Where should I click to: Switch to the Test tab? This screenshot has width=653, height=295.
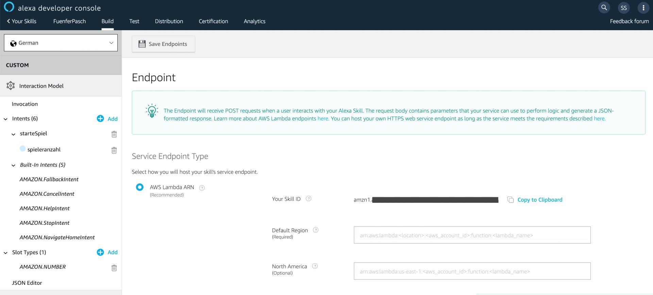(134, 21)
